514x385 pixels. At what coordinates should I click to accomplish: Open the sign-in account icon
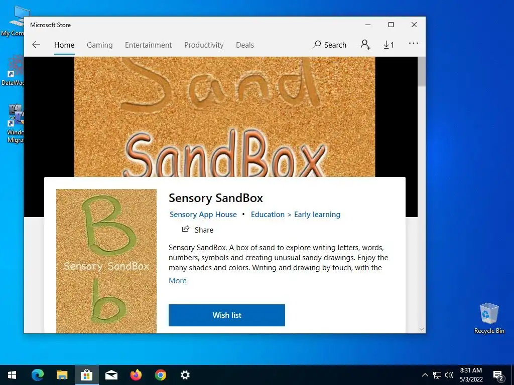365,45
